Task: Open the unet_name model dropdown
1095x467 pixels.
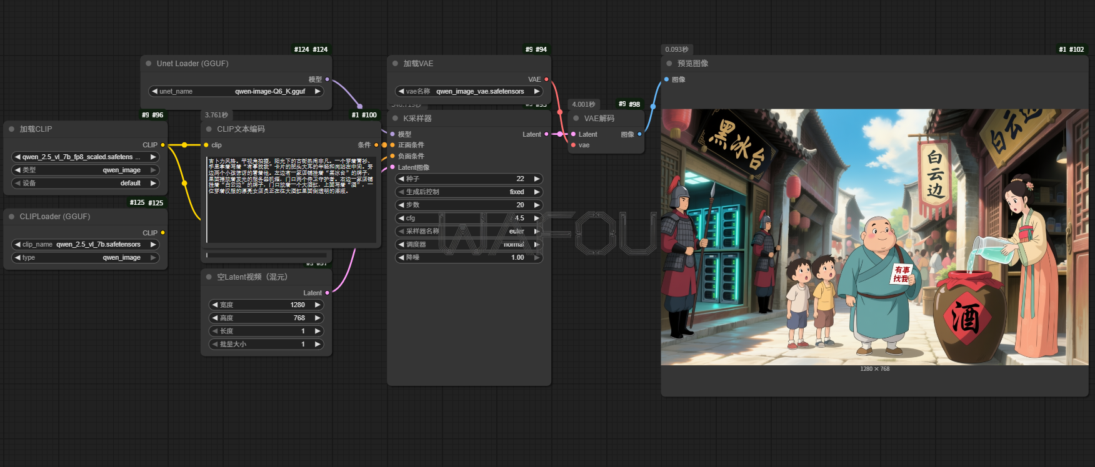Action: coord(236,91)
